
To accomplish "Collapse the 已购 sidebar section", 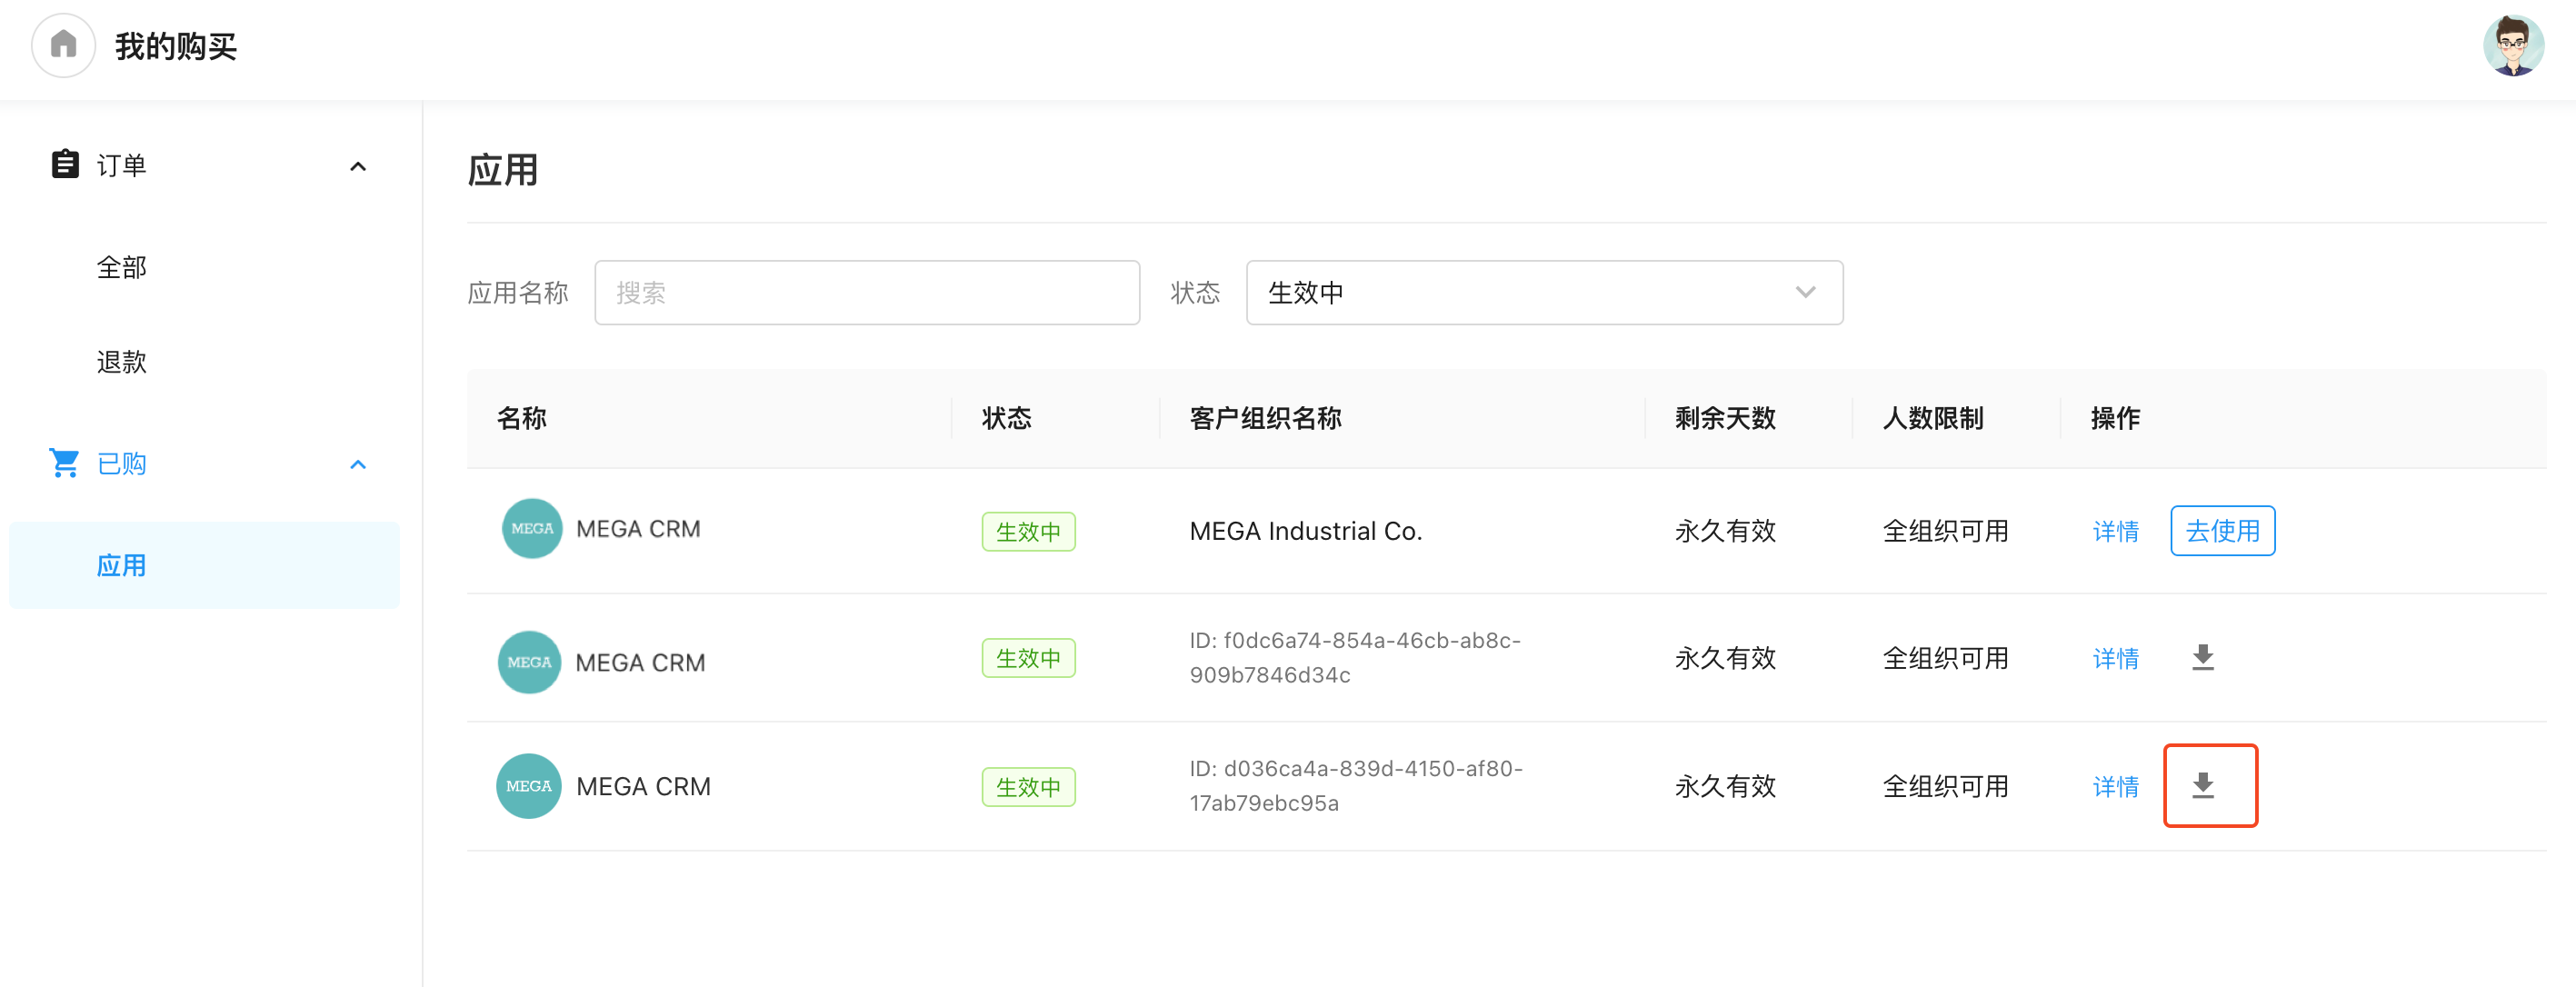I will (358, 464).
